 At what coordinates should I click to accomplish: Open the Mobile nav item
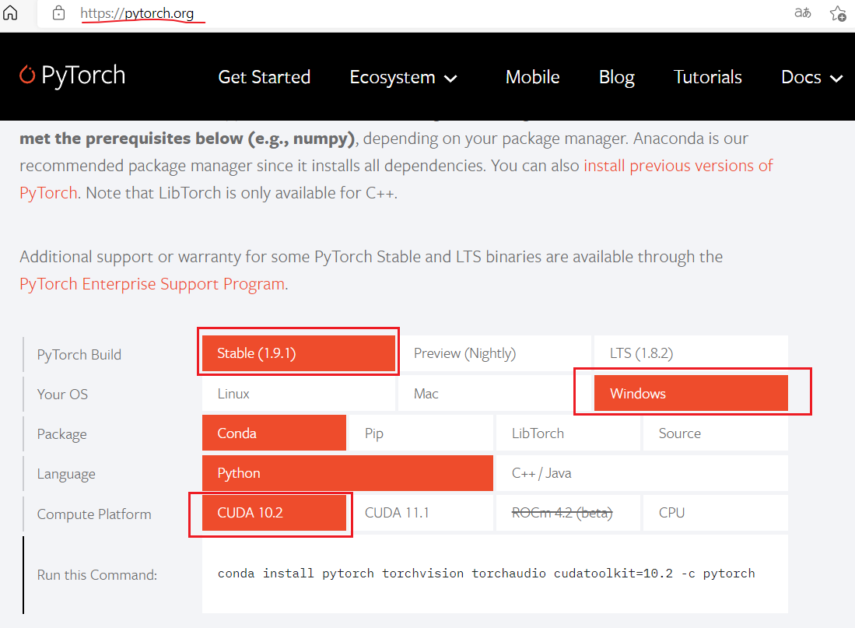pyautogui.click(x=532, y=77)
